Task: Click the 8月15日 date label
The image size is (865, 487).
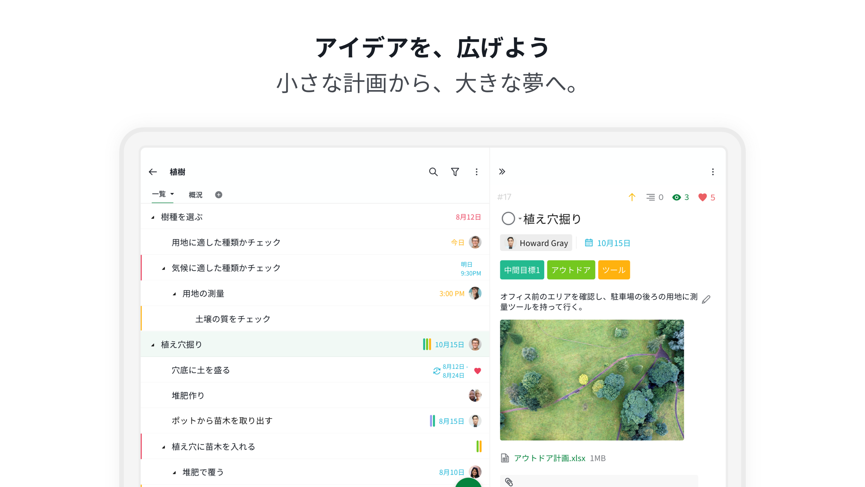Action: tap(451, 421)
